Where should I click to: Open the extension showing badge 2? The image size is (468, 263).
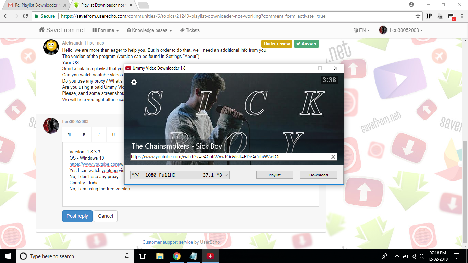[451, 16]
